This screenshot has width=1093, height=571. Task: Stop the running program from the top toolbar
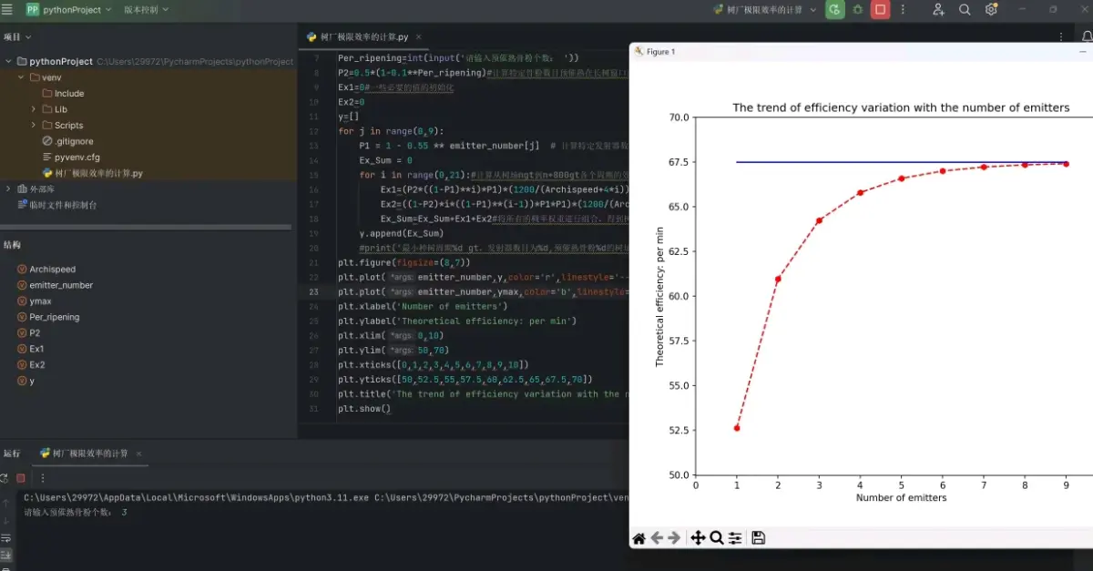(x=880, y=9)
